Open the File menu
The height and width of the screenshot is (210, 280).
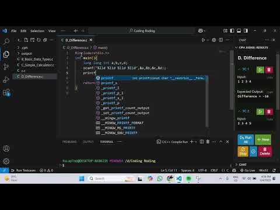coord(13,31)
